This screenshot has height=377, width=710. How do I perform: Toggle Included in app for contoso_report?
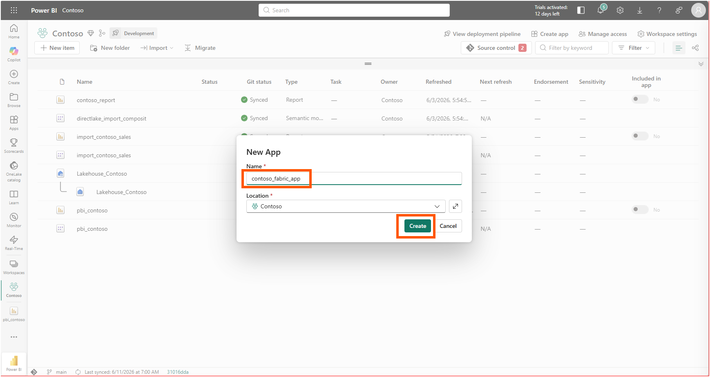coord(640,99)
